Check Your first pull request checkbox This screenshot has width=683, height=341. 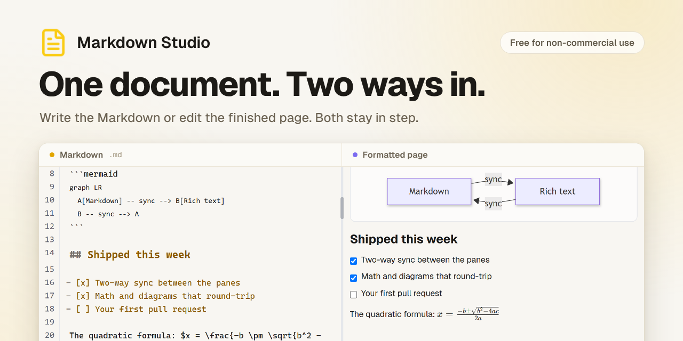click(x=353, y=295)
